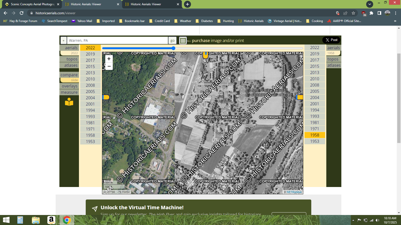
Task: Choose 1953 in left year list
Action: click(90, 141)
